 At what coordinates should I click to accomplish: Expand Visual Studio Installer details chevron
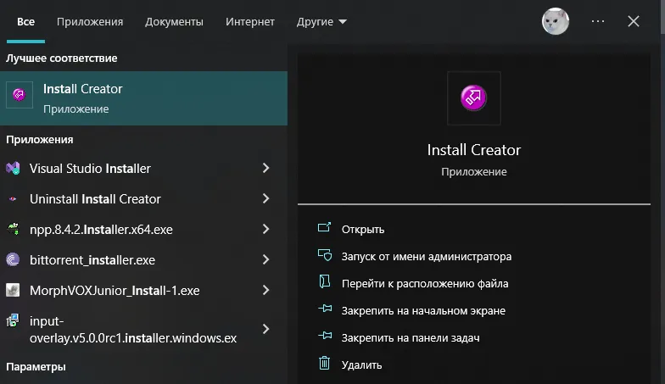tap(266, 168)
